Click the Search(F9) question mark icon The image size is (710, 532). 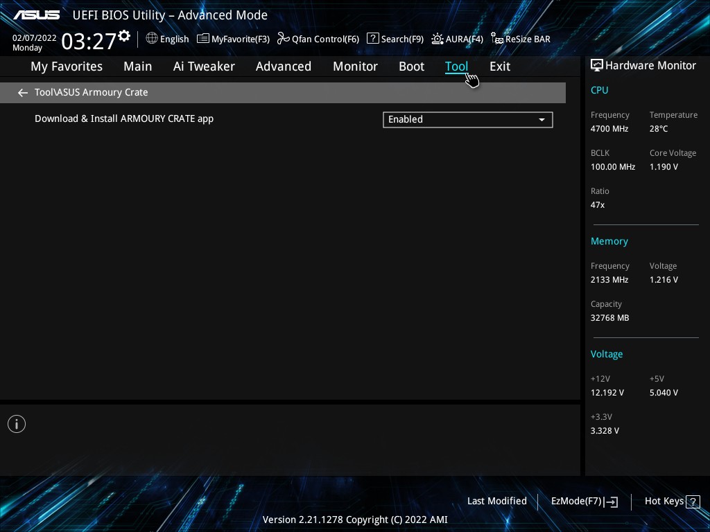pos(372,39)
